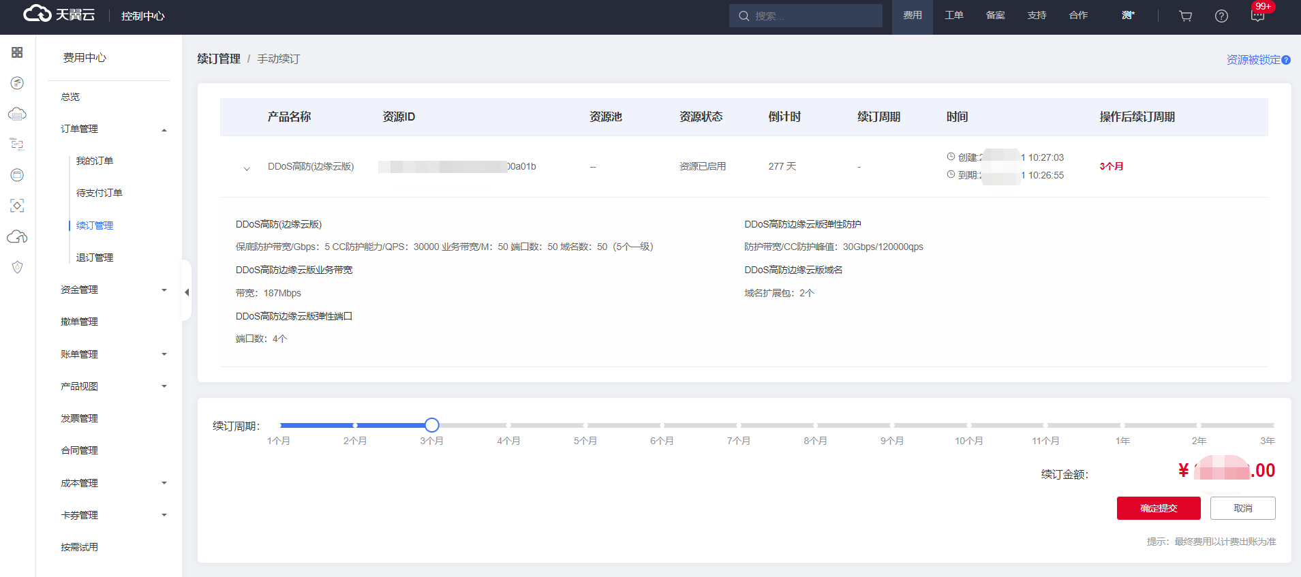1301x577 pixels.
Task: Click the clock icon next to 到期
Action: [x=951, y=174]
